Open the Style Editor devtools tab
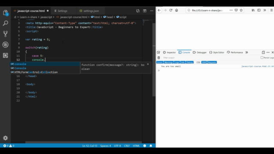This screenshot has height=154, width=274. click(217, 52)
